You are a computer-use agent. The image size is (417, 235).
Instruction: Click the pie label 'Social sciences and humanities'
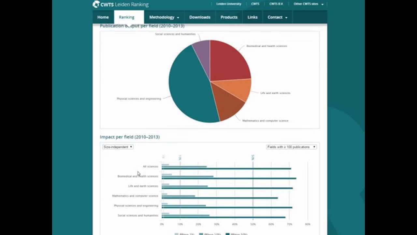click(175, 34)
